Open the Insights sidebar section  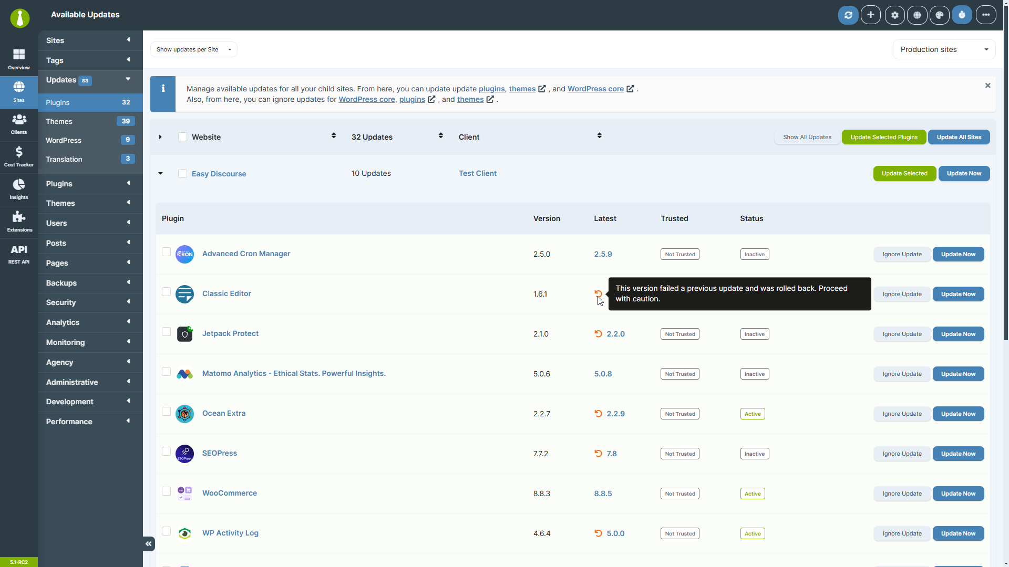[x=19, y=190]
